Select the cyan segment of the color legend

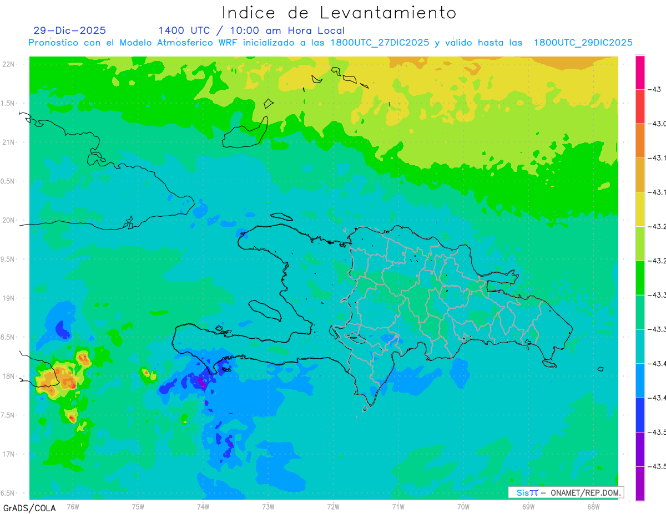640,346
